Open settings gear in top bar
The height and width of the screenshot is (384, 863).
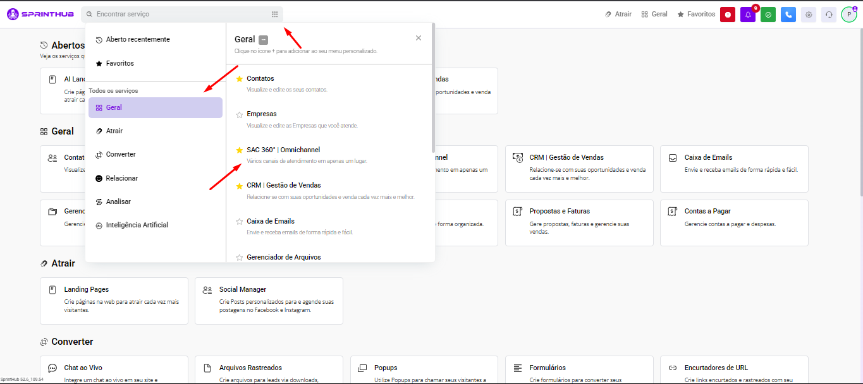click(x=809, y=15)
